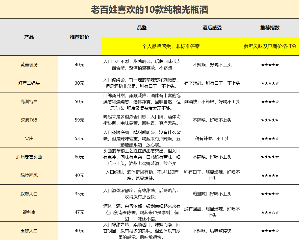
Task: Select the 推荐好价 column header
Action: 79,37
